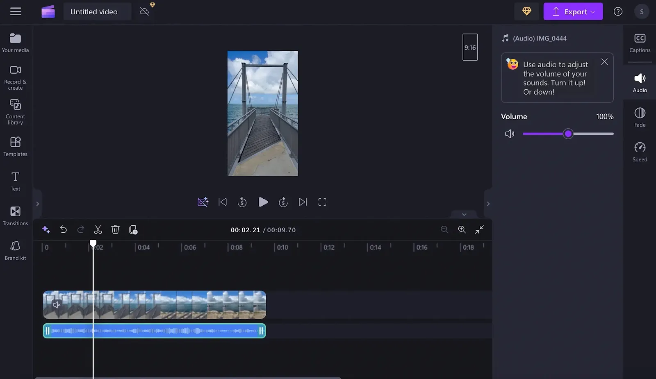Select the audio waveform clip

pyautogui.click(x=155, y=331)
